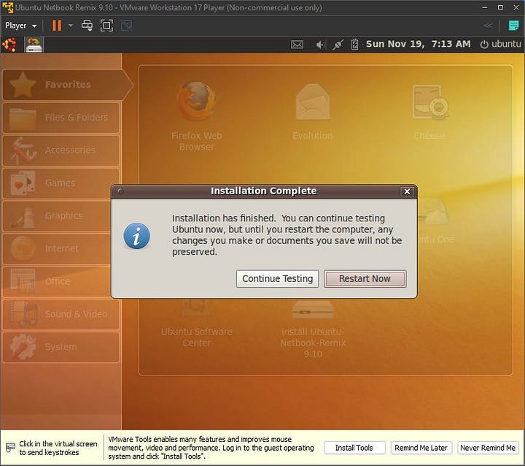The height and width of the screenshot is (466, 525).
Task: Open Install Ubuntu-Netbook-Remix 9.10 launcher
Action: (313, 329)
